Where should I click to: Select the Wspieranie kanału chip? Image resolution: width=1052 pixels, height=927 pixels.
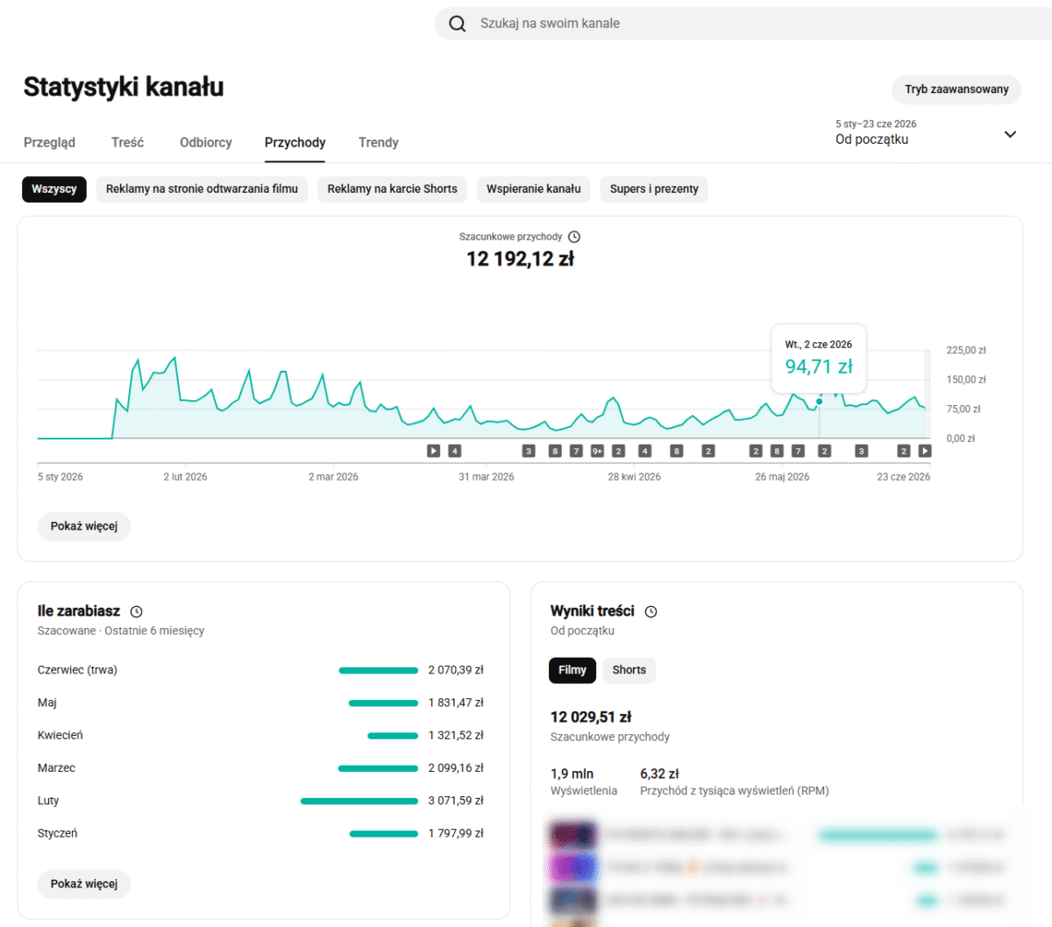(x=534, y=189)
